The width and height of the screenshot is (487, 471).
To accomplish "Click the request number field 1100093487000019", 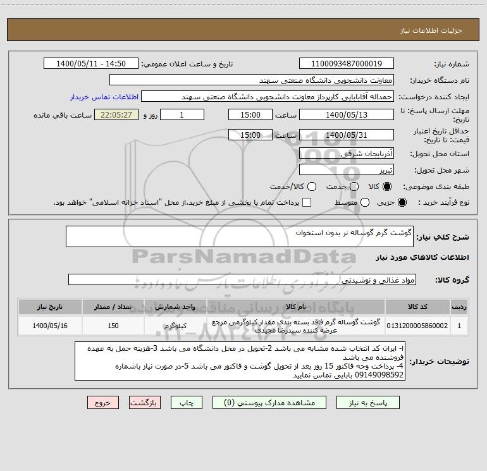I will (347, 63).
